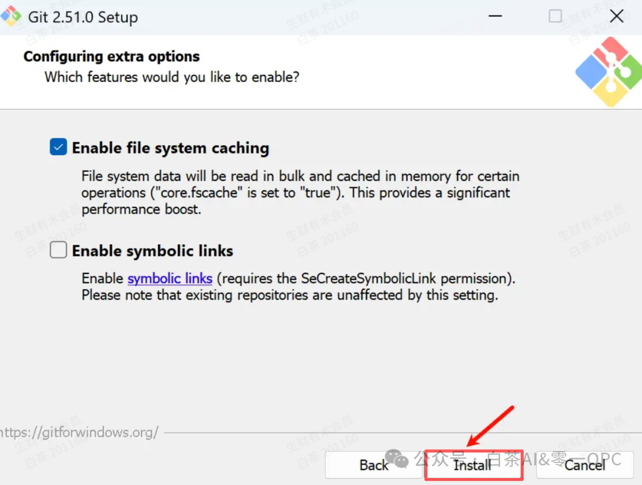
Task: Click the 'Enable file system caching' label
Action: point(171,148)
